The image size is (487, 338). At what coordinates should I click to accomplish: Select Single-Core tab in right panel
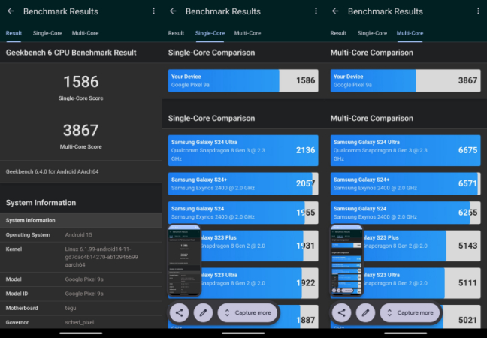[372, 33]
